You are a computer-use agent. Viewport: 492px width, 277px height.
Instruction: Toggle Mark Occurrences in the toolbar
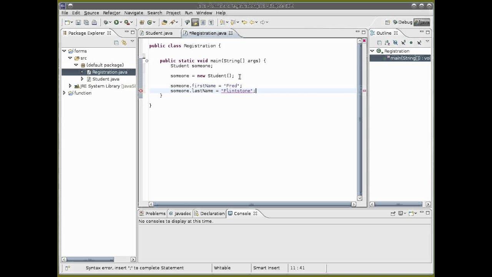(195, 22)
